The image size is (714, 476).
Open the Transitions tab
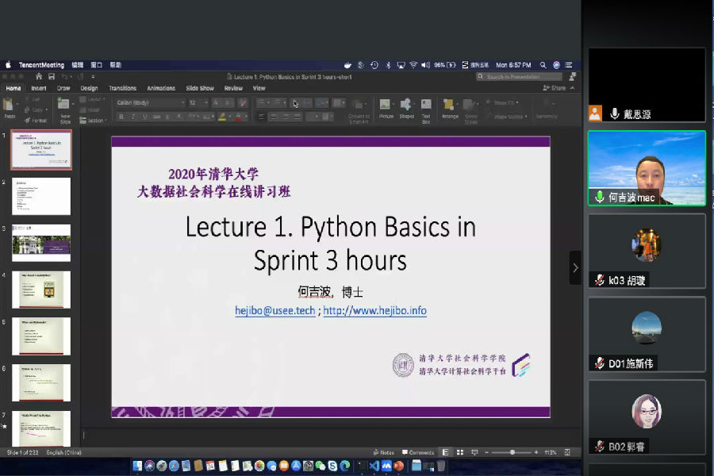coord(122,88)
